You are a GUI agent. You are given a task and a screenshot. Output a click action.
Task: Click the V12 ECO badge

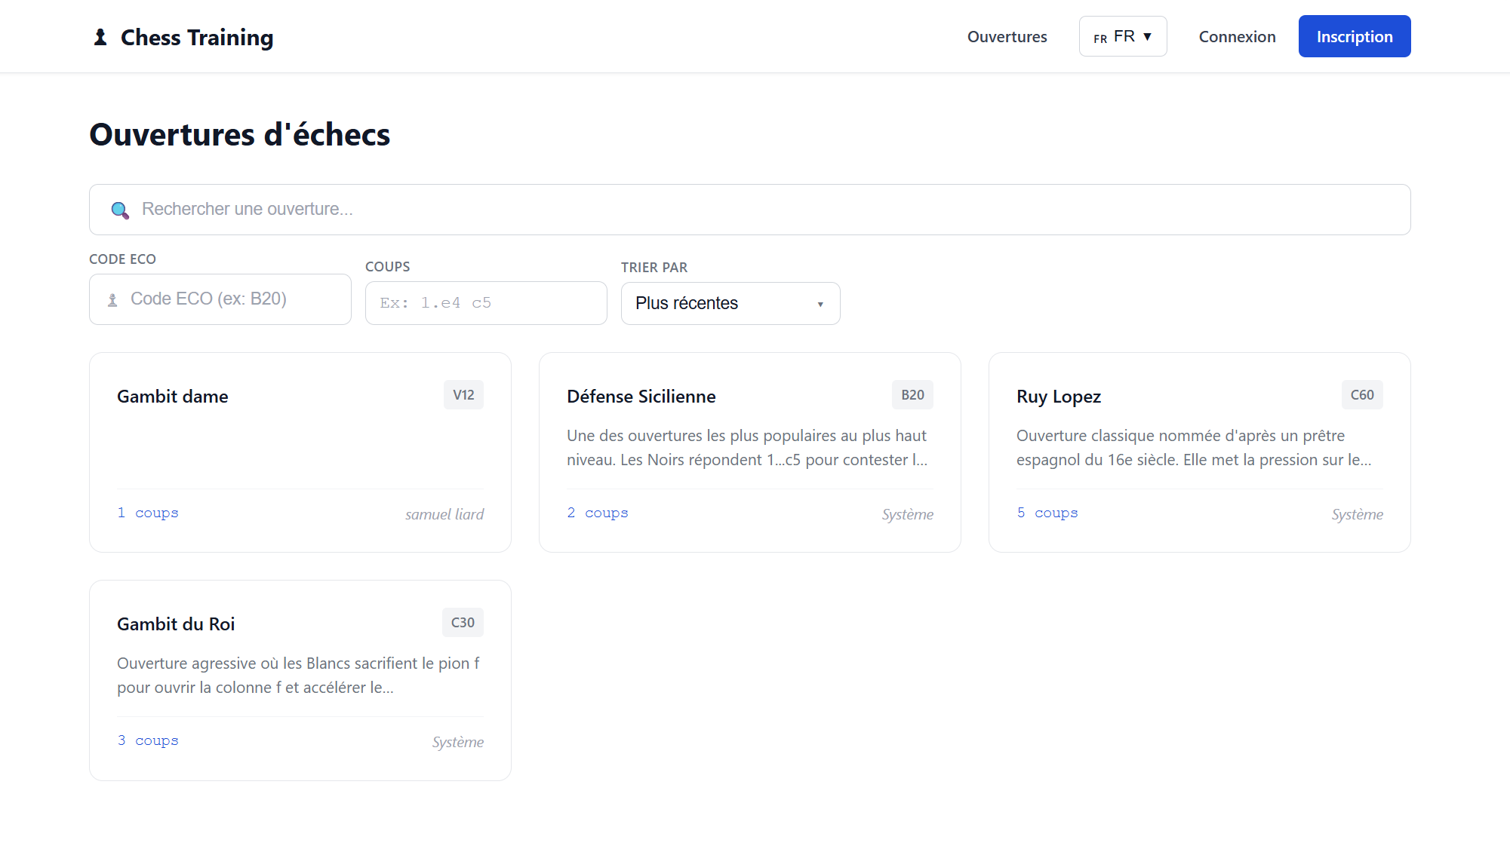(x=463, y=395)
